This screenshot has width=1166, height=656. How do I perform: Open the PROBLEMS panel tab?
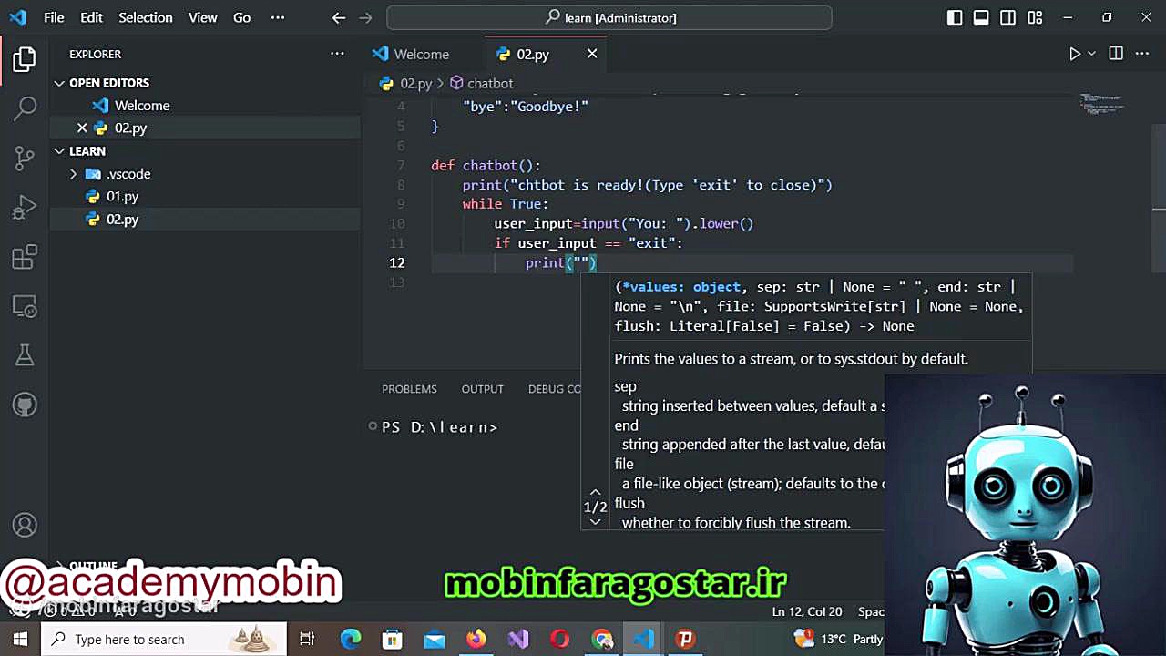[409, 389]
